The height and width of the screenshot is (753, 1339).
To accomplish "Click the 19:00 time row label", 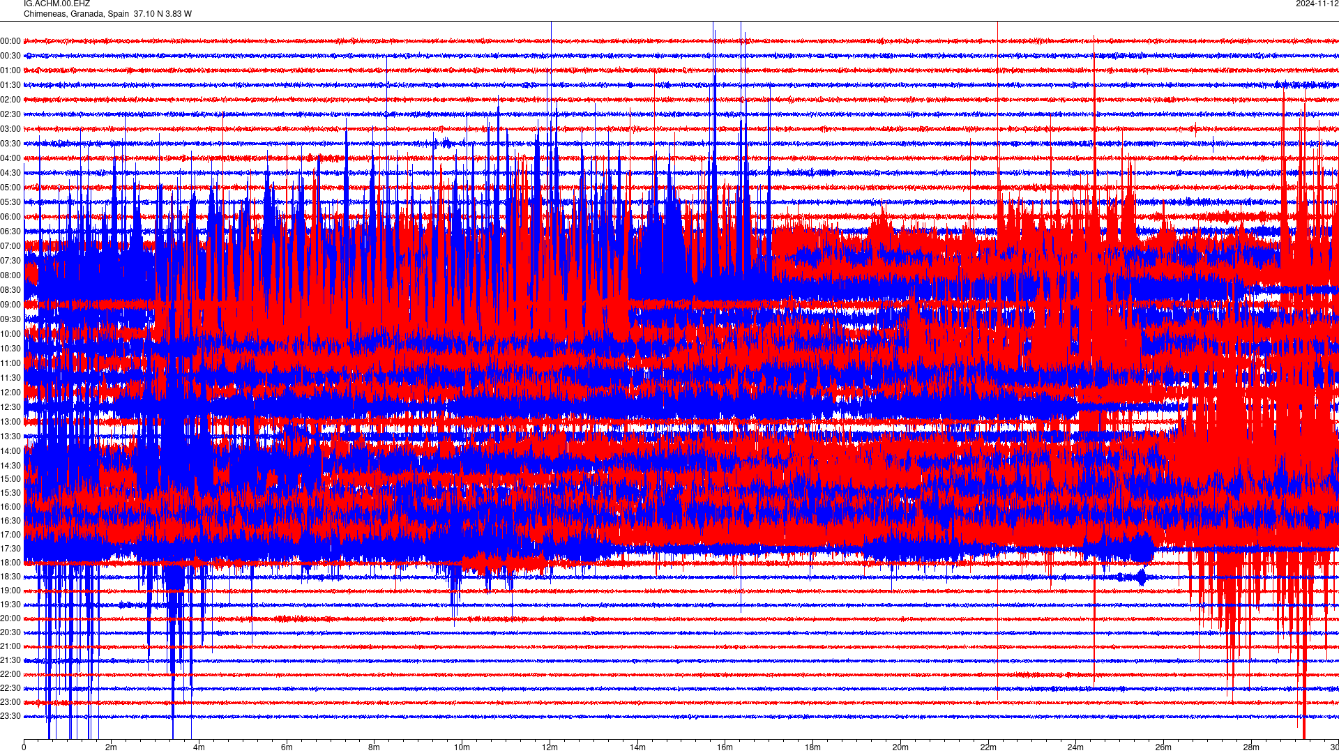I will tap(10, 591).
